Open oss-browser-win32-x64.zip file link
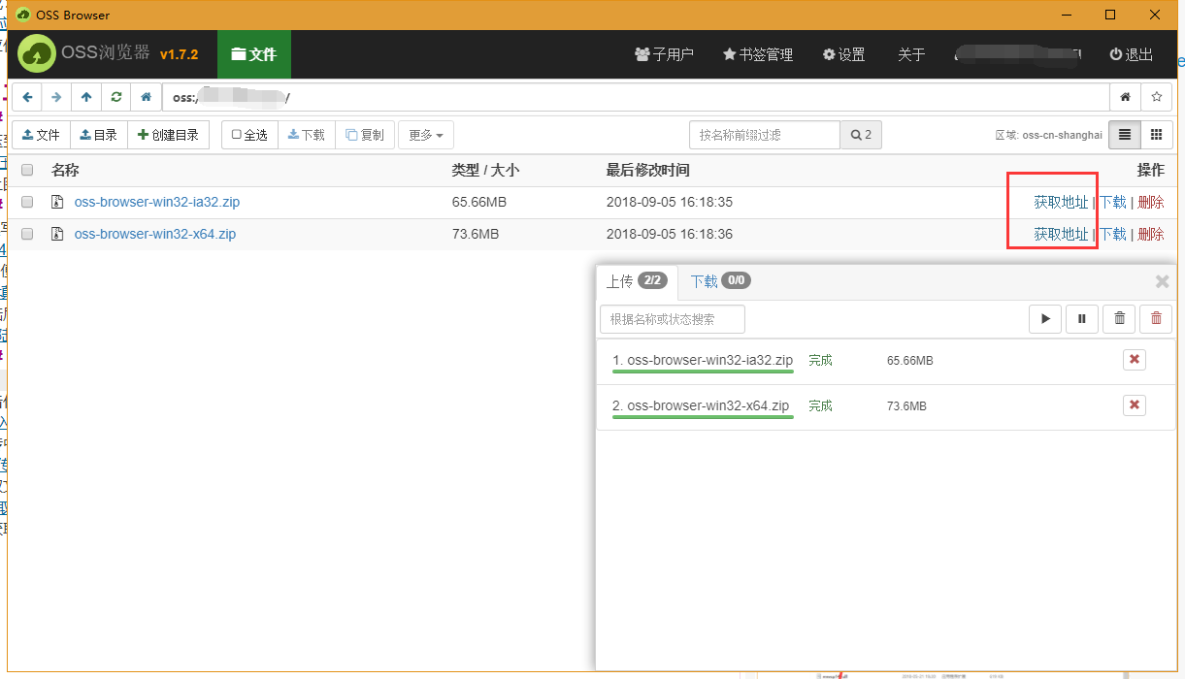This screenshot has height=679, width=1185. pos(155,234)
